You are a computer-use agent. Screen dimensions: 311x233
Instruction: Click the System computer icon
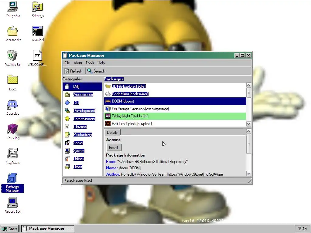point(67,150)
